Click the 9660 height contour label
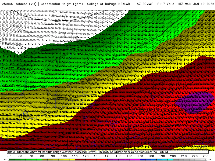This screenshot has height=161, width=215. pos(58,70)
